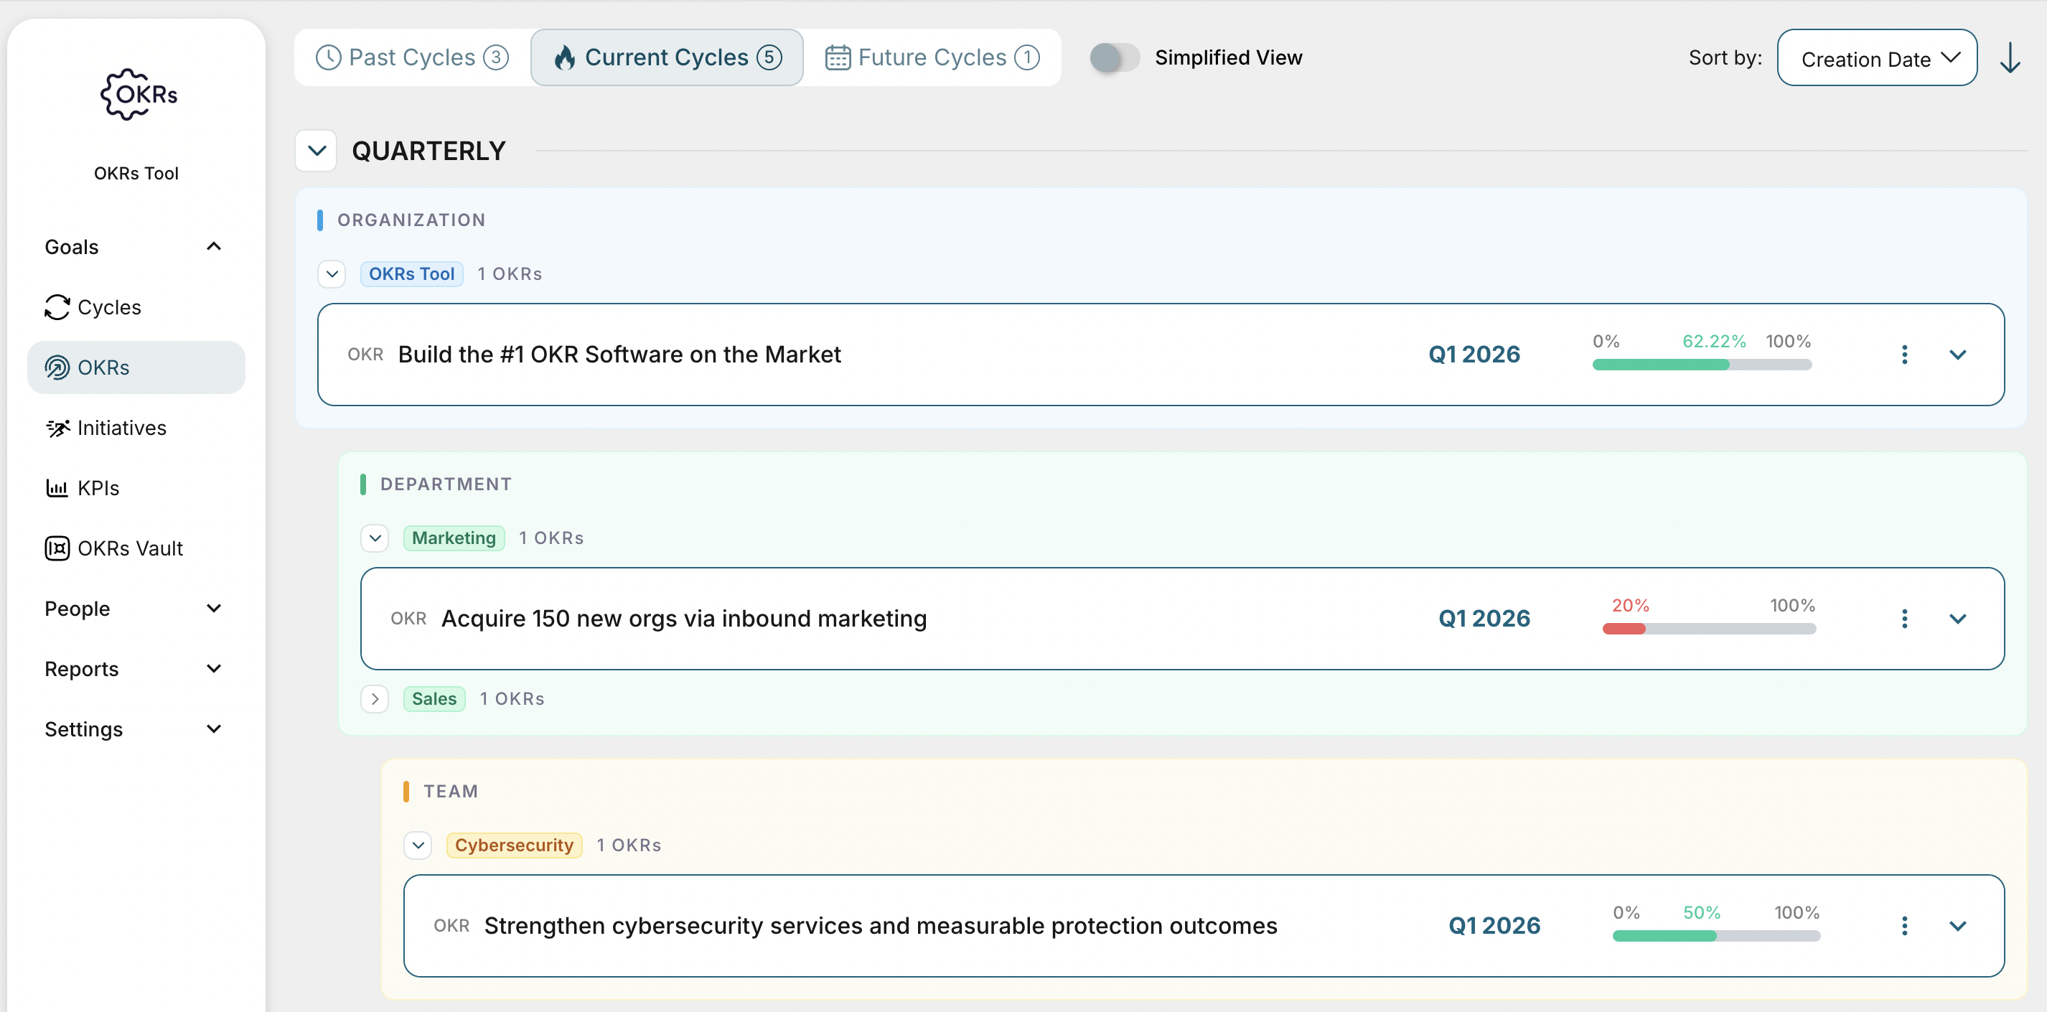Open the OKRs section from the sidebar
Viewport: 2047px width, 1012px height.
103,367
